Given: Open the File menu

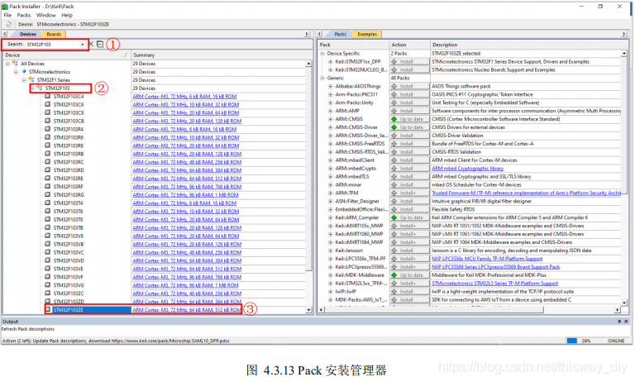Looking at the screenshot, I should pos(7,15).
